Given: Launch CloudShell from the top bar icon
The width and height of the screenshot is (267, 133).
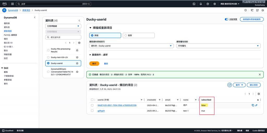Looking at the screenshot, I should 194,4.
